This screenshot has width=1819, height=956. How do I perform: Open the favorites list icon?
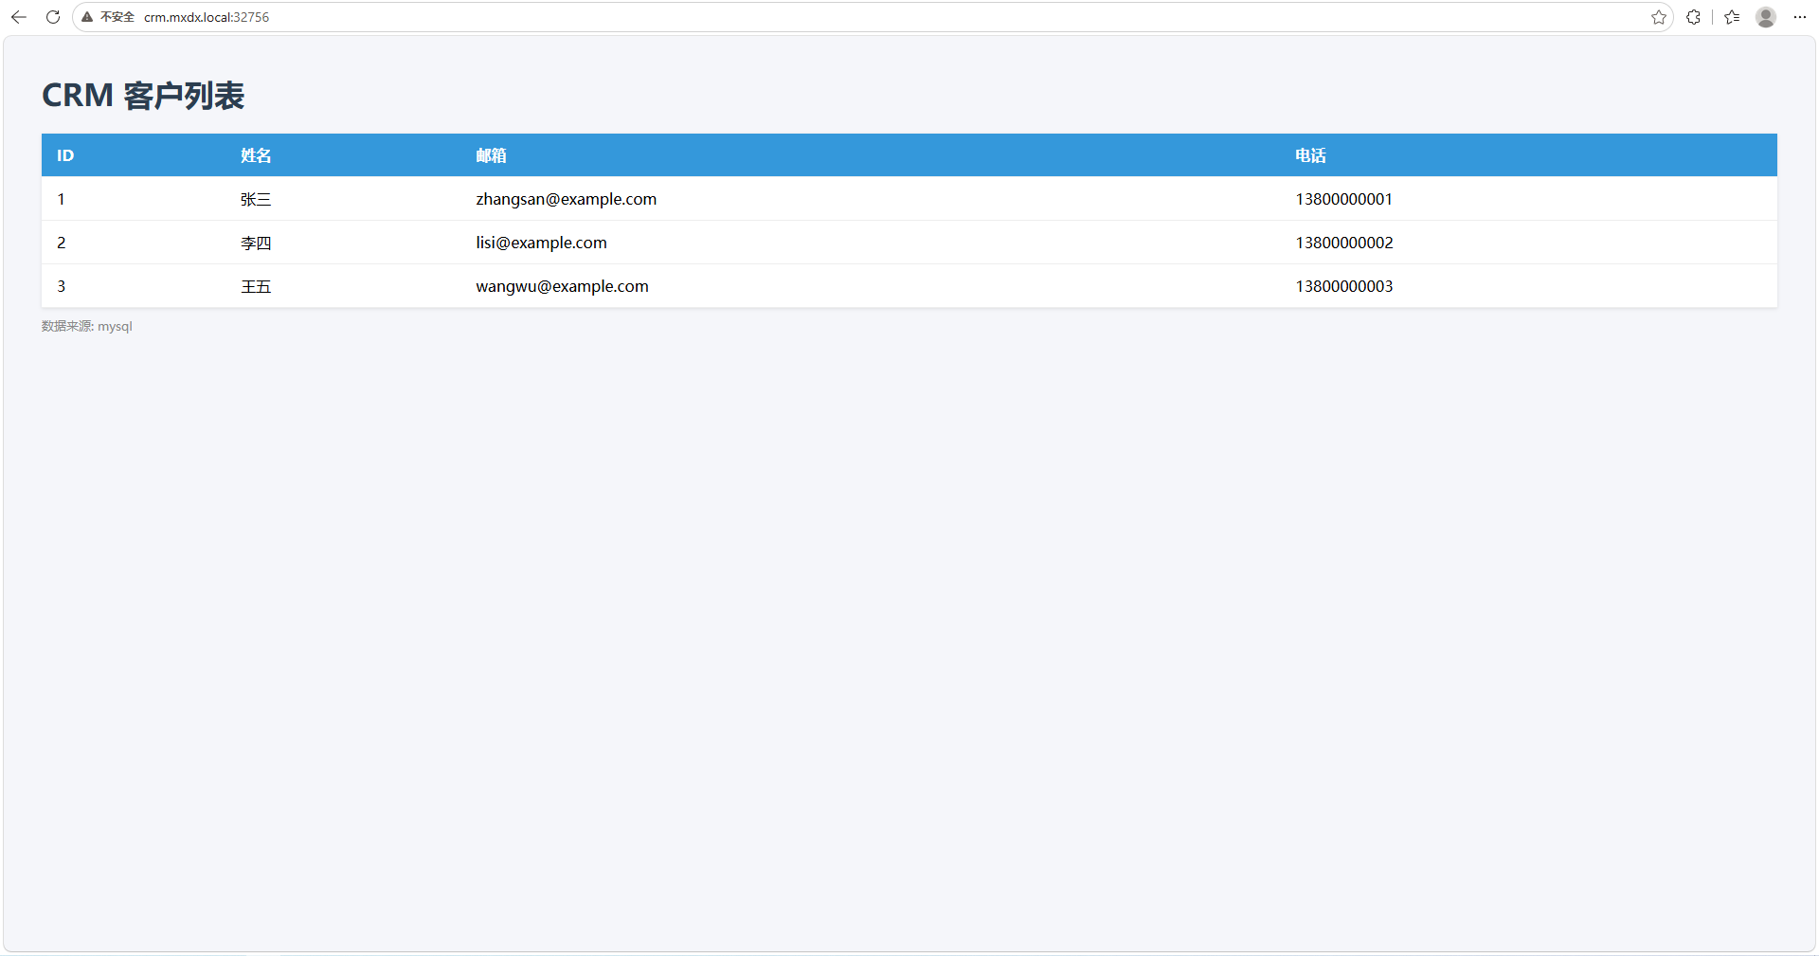[x=1733, y=17]
